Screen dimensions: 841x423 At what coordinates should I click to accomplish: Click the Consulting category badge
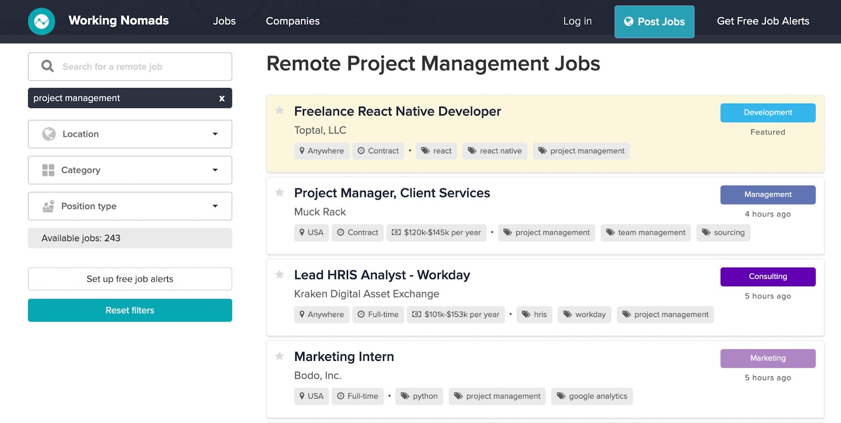tap(768, 277)
